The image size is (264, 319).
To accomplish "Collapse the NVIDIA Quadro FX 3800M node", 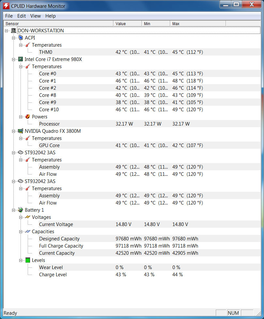I will coord(14,131).
